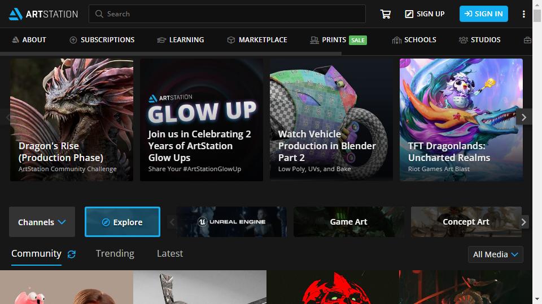Image resolution: width=542 pixels, height=304 pixels.
Task: Select the Unreal Engine channel
Action: 231,222
